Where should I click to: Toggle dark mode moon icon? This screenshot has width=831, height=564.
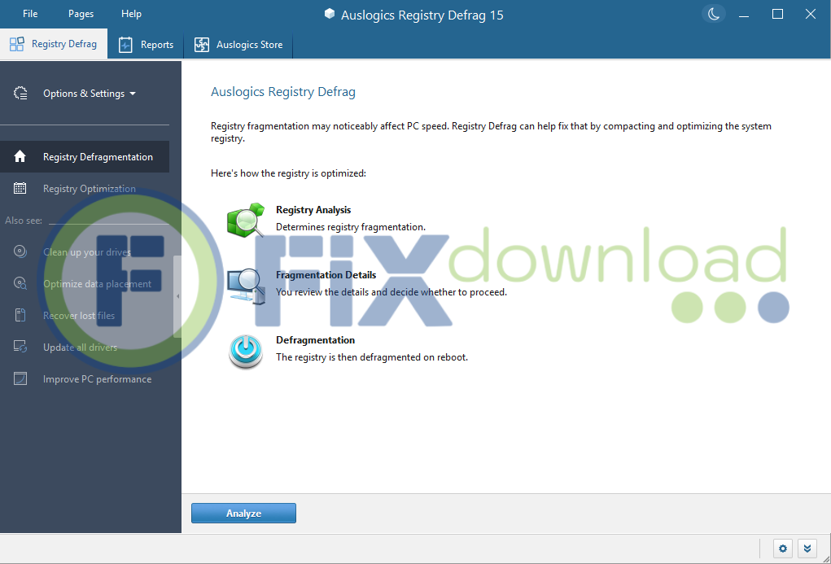tap(714, 14)
